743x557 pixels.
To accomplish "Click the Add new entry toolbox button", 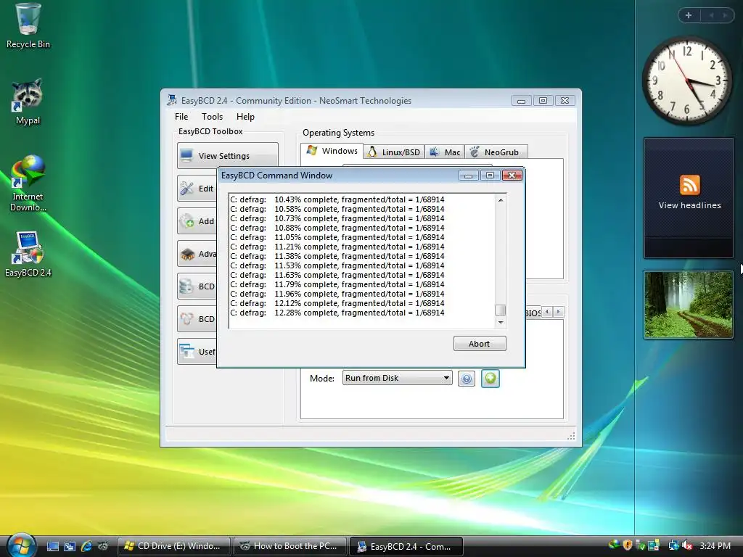I will 197,221.
